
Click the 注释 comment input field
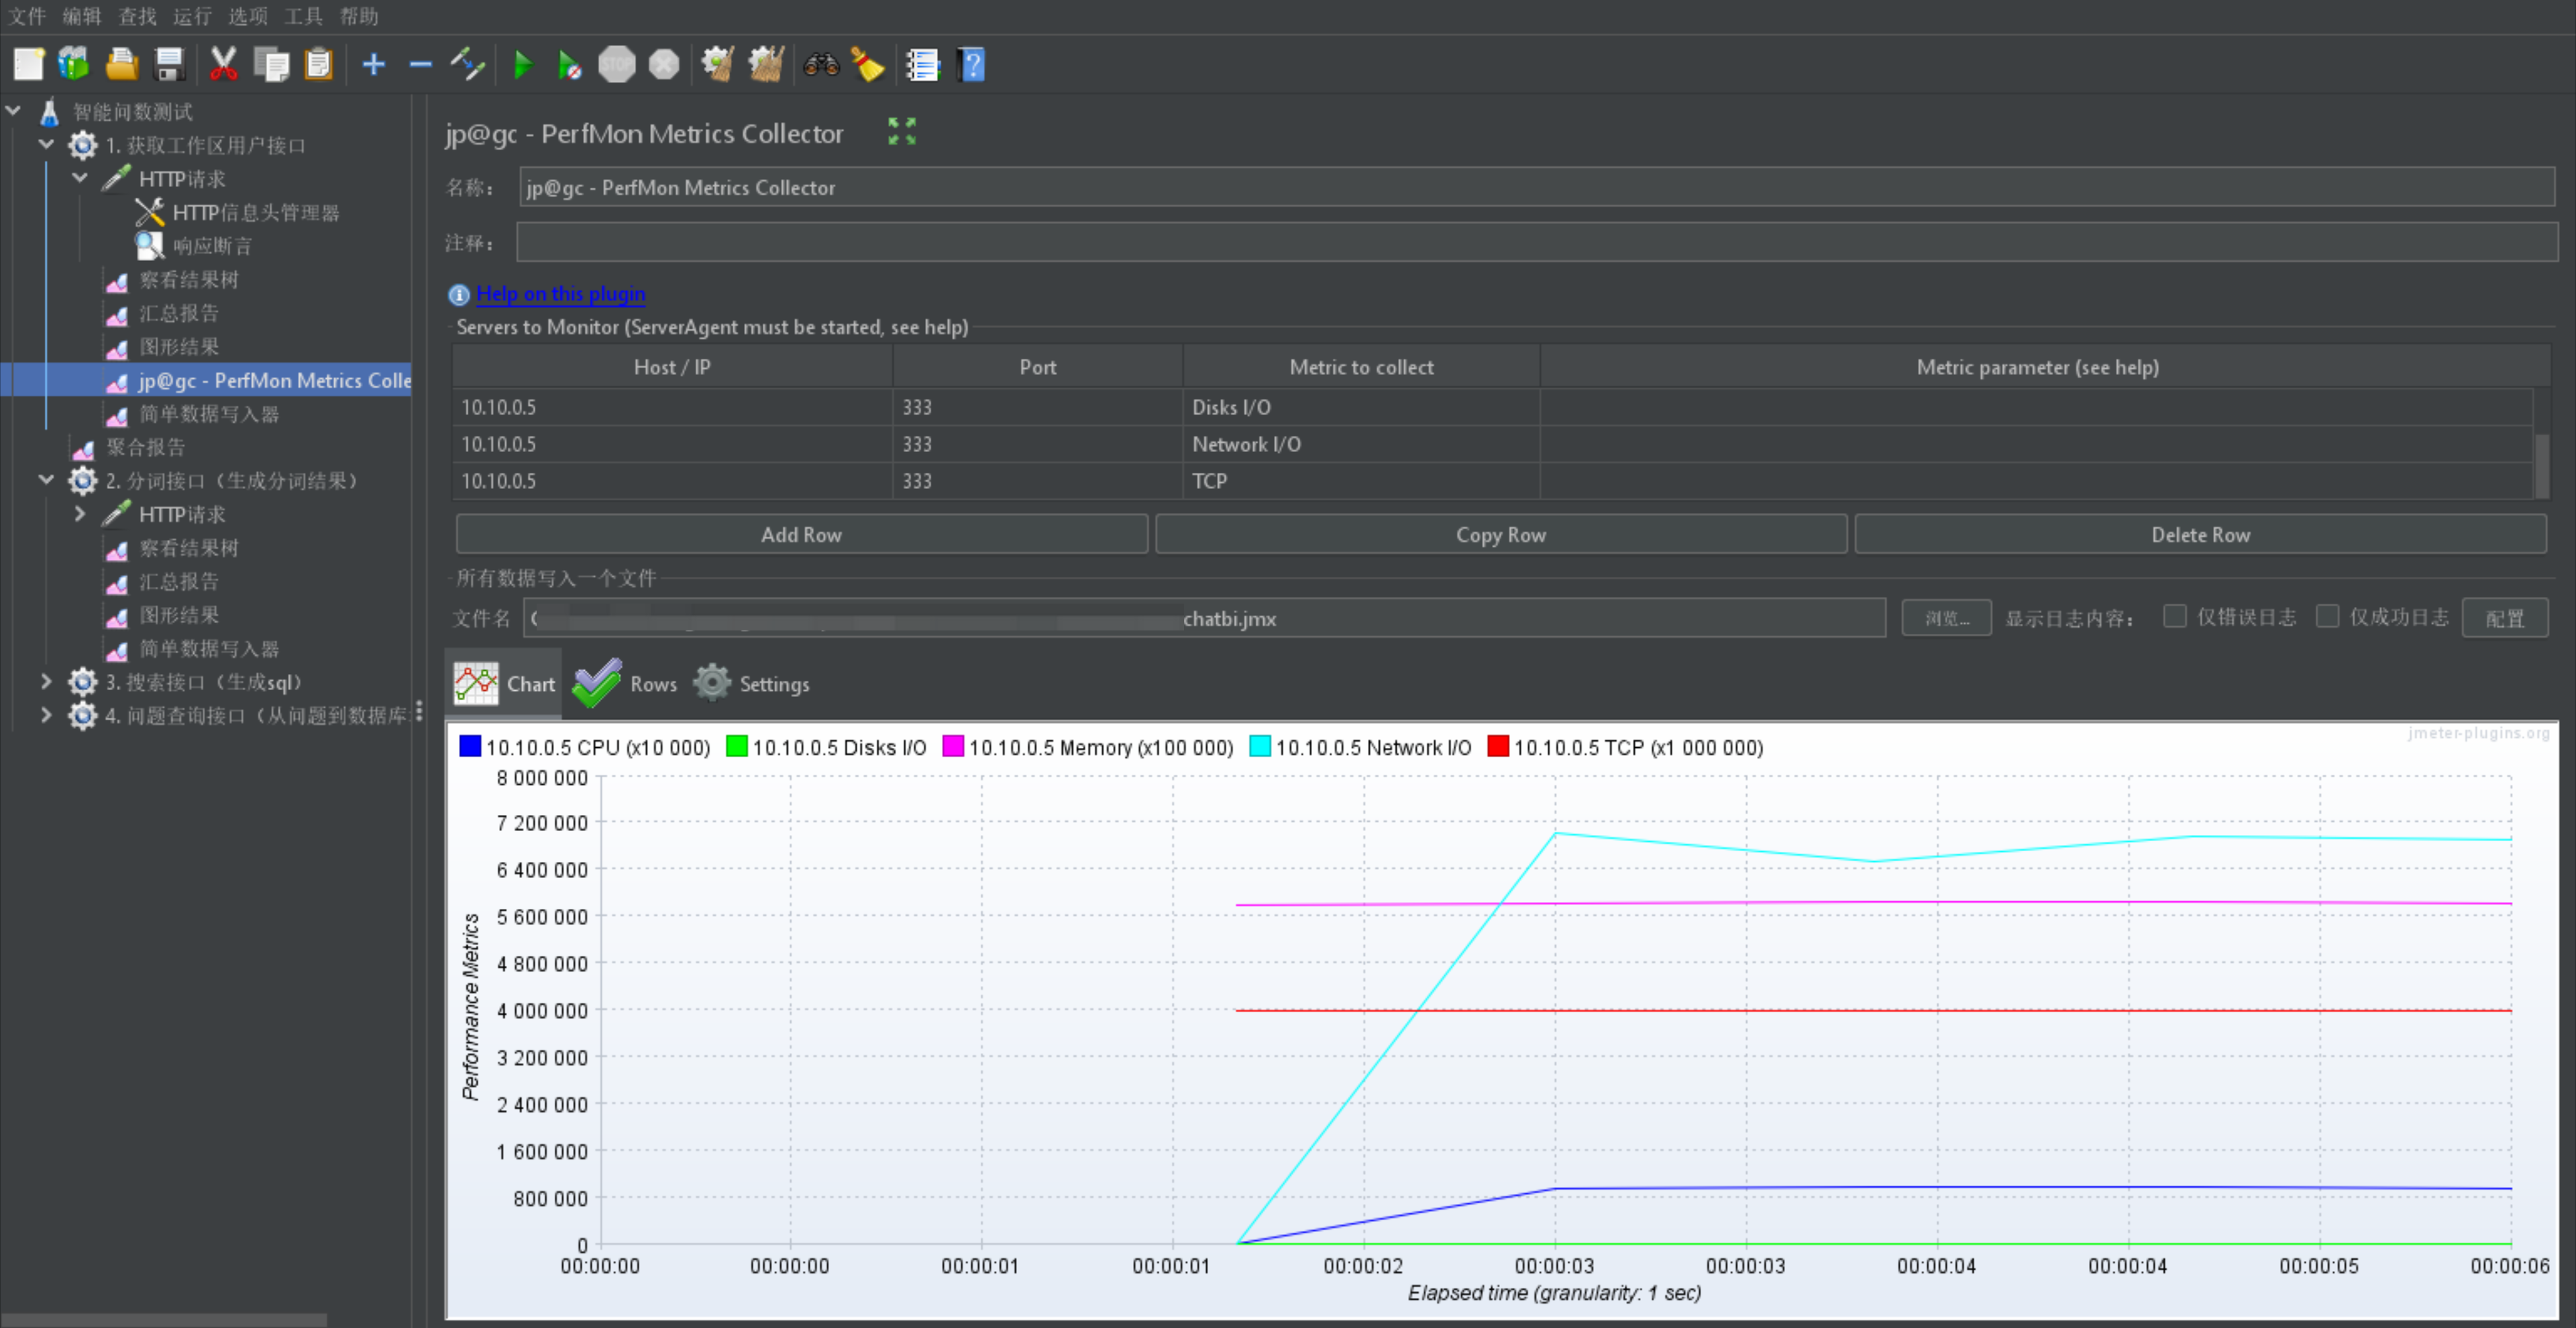(x=1537, y=242)
